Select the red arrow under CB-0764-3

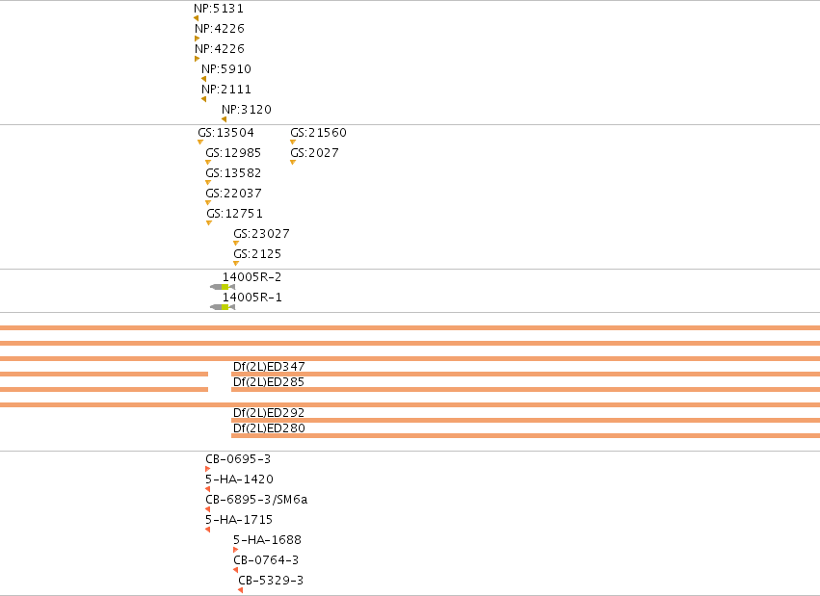pos(236,570)
